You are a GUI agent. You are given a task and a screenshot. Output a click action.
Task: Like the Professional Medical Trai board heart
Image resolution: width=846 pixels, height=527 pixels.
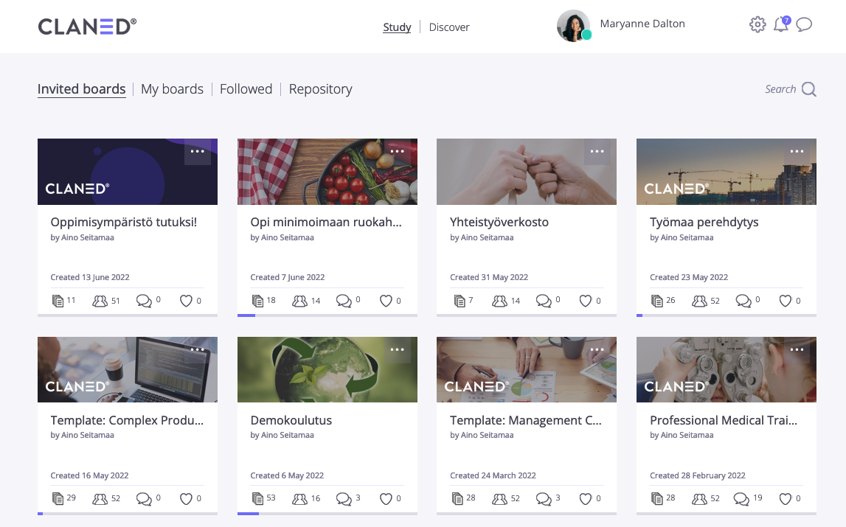point(786,498)
